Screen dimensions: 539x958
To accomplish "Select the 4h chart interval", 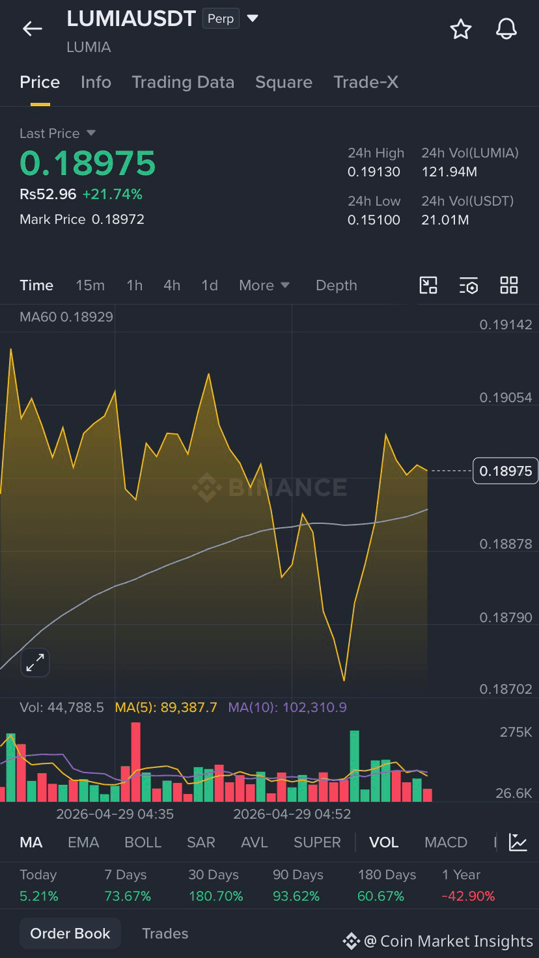I will (x=172, y=285).
